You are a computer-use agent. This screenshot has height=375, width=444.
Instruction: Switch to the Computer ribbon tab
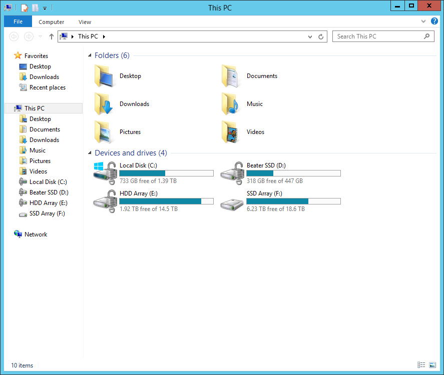pyautogui.click(x=51, y=22)
